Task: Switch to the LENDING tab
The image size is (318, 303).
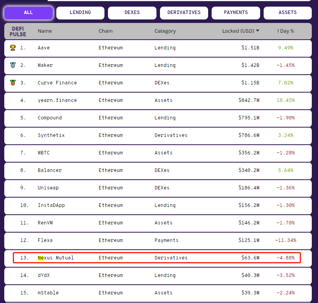Action: tap(80, 12)
